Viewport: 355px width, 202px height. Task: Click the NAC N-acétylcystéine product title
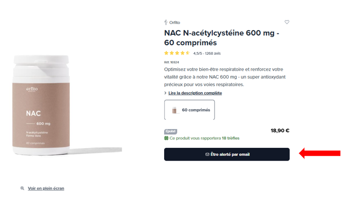pos(221,38)
